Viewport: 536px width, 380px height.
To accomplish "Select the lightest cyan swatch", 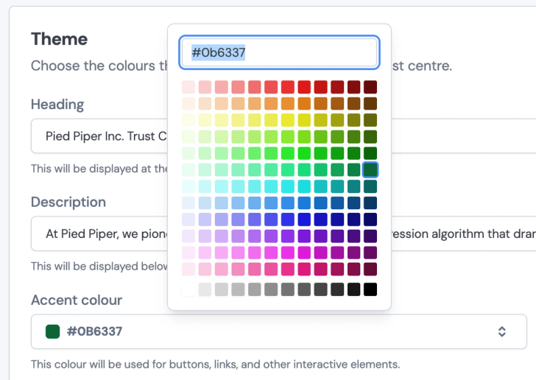I will (x=188, y=186).
